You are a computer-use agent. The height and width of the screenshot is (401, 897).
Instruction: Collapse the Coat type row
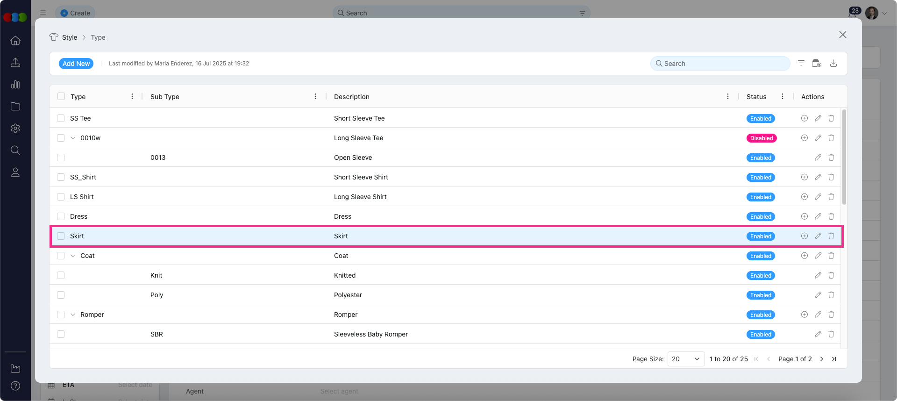(x=73, y=256)
